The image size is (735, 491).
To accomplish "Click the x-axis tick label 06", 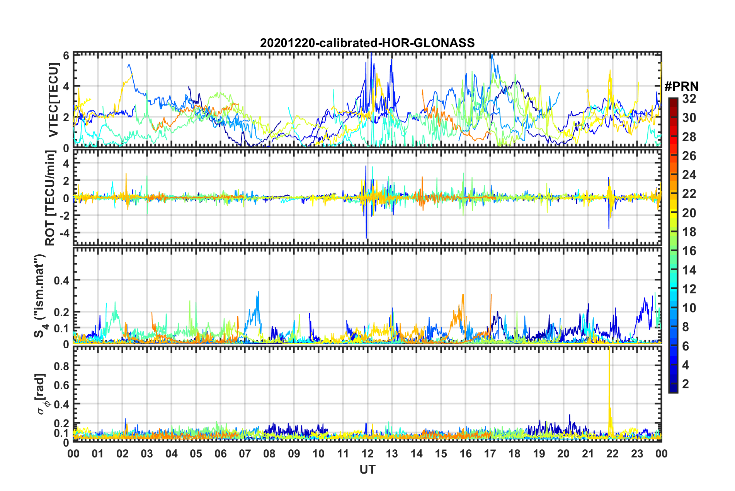I will pyautogui.click(x=220, y=454).
